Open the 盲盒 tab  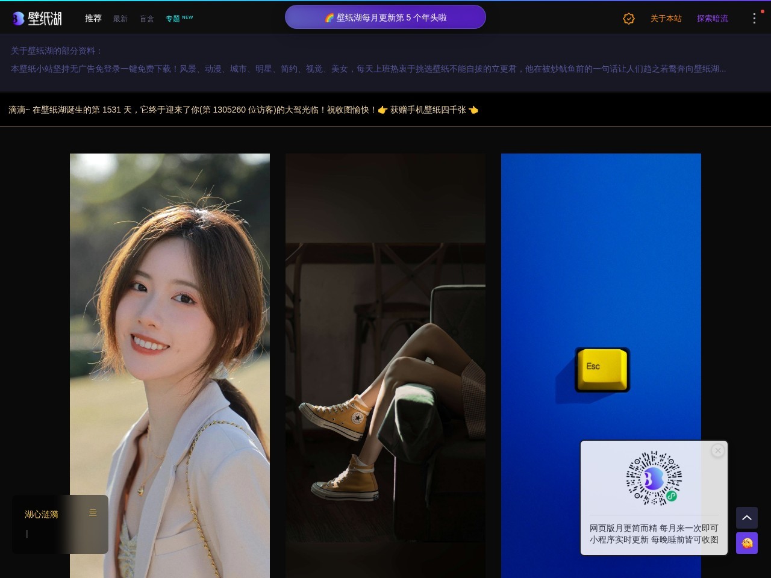(147, 19)
